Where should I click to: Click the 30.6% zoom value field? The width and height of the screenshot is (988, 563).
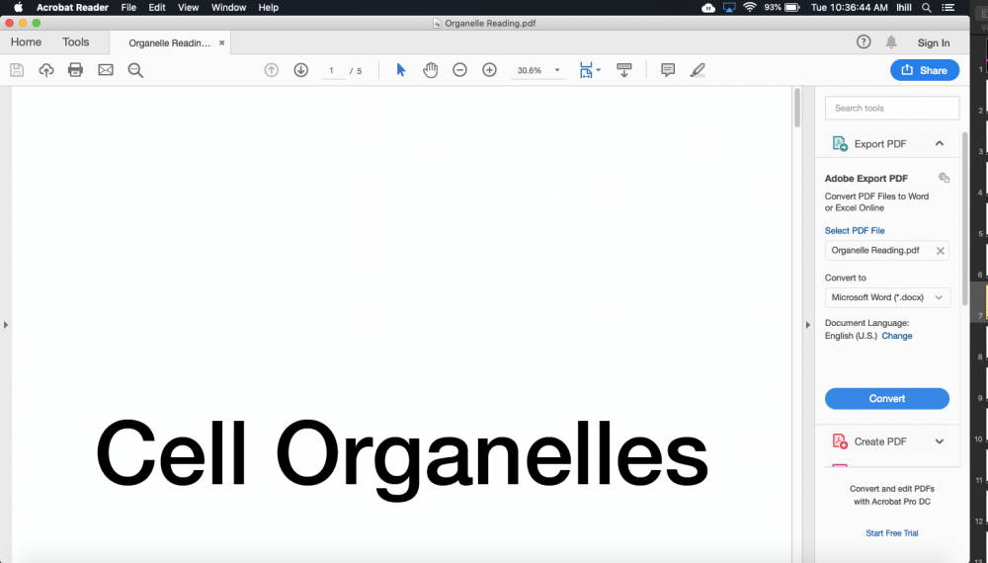click(530, 70)
